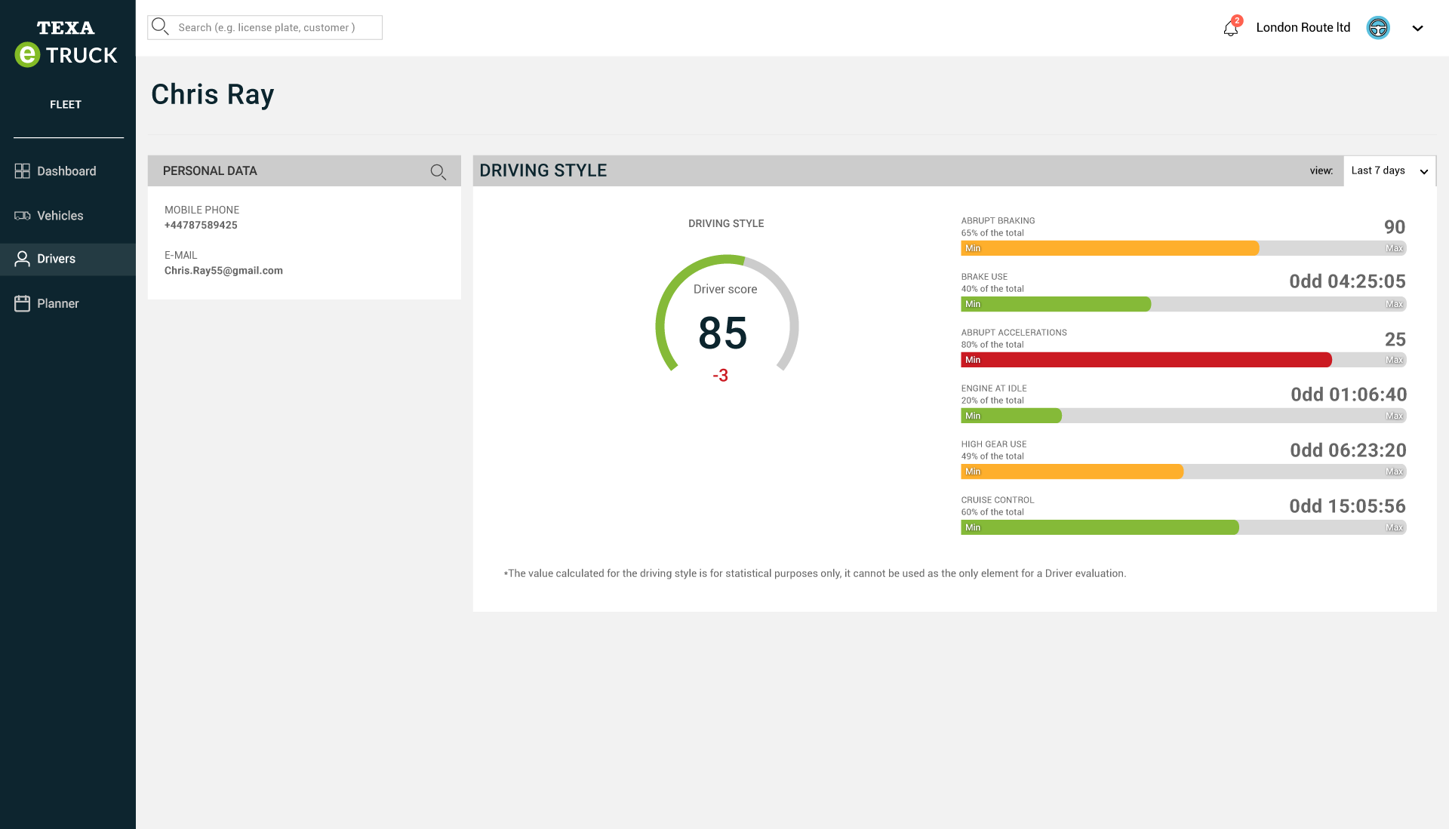Image resolution: width=1449 pixels, height=829 pixels.
Task: Open the Vehicles menu item
Action: click(68, 216)
